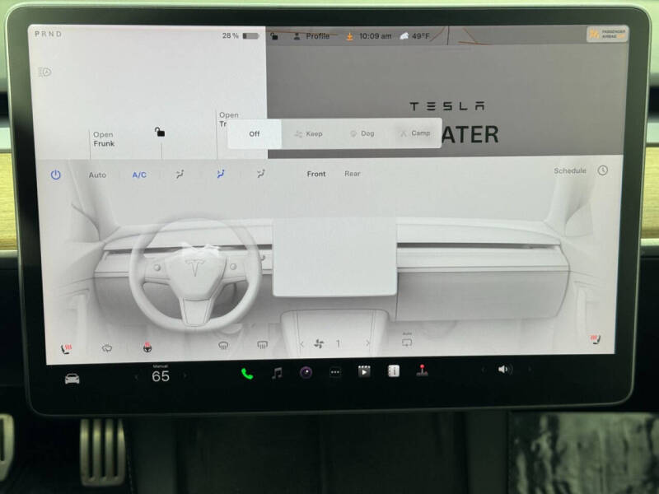Open the climate Schedule option

[x=568, y=170]
